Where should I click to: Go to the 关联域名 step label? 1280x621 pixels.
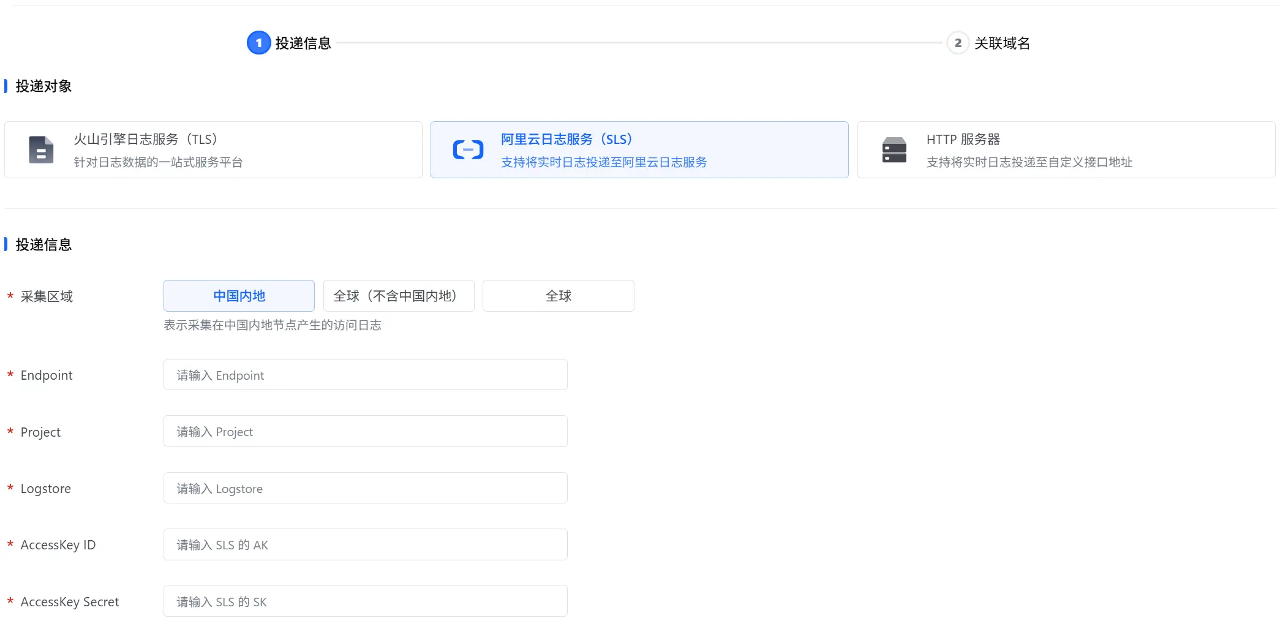1002,43
